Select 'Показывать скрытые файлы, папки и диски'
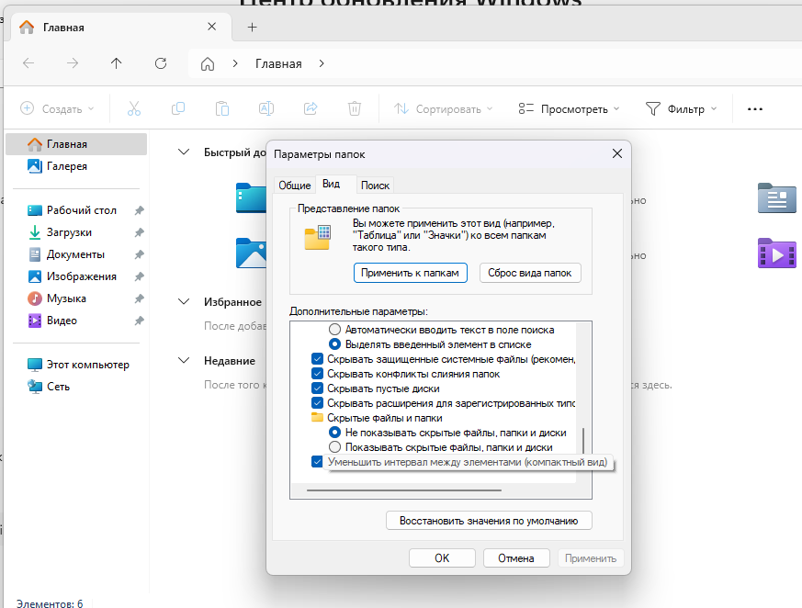Screen dimensions: 802x608 (335, 447)
